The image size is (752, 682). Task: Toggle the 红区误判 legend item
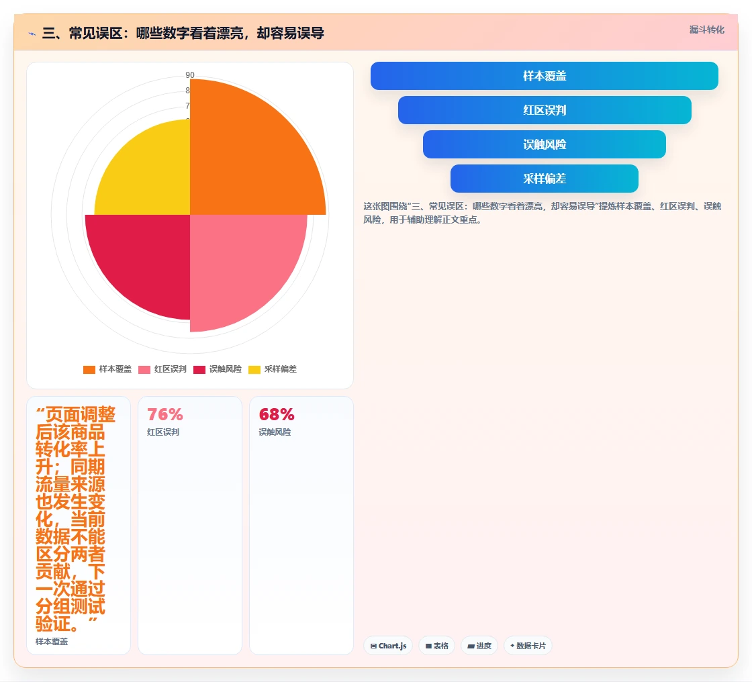[162, 369]
